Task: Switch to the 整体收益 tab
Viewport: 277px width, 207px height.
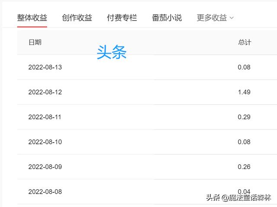Action: click(32, 18)
